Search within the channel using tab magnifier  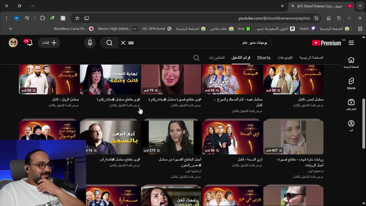point(196,58)
